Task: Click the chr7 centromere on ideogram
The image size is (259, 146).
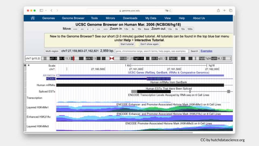Action: point(112,58)
